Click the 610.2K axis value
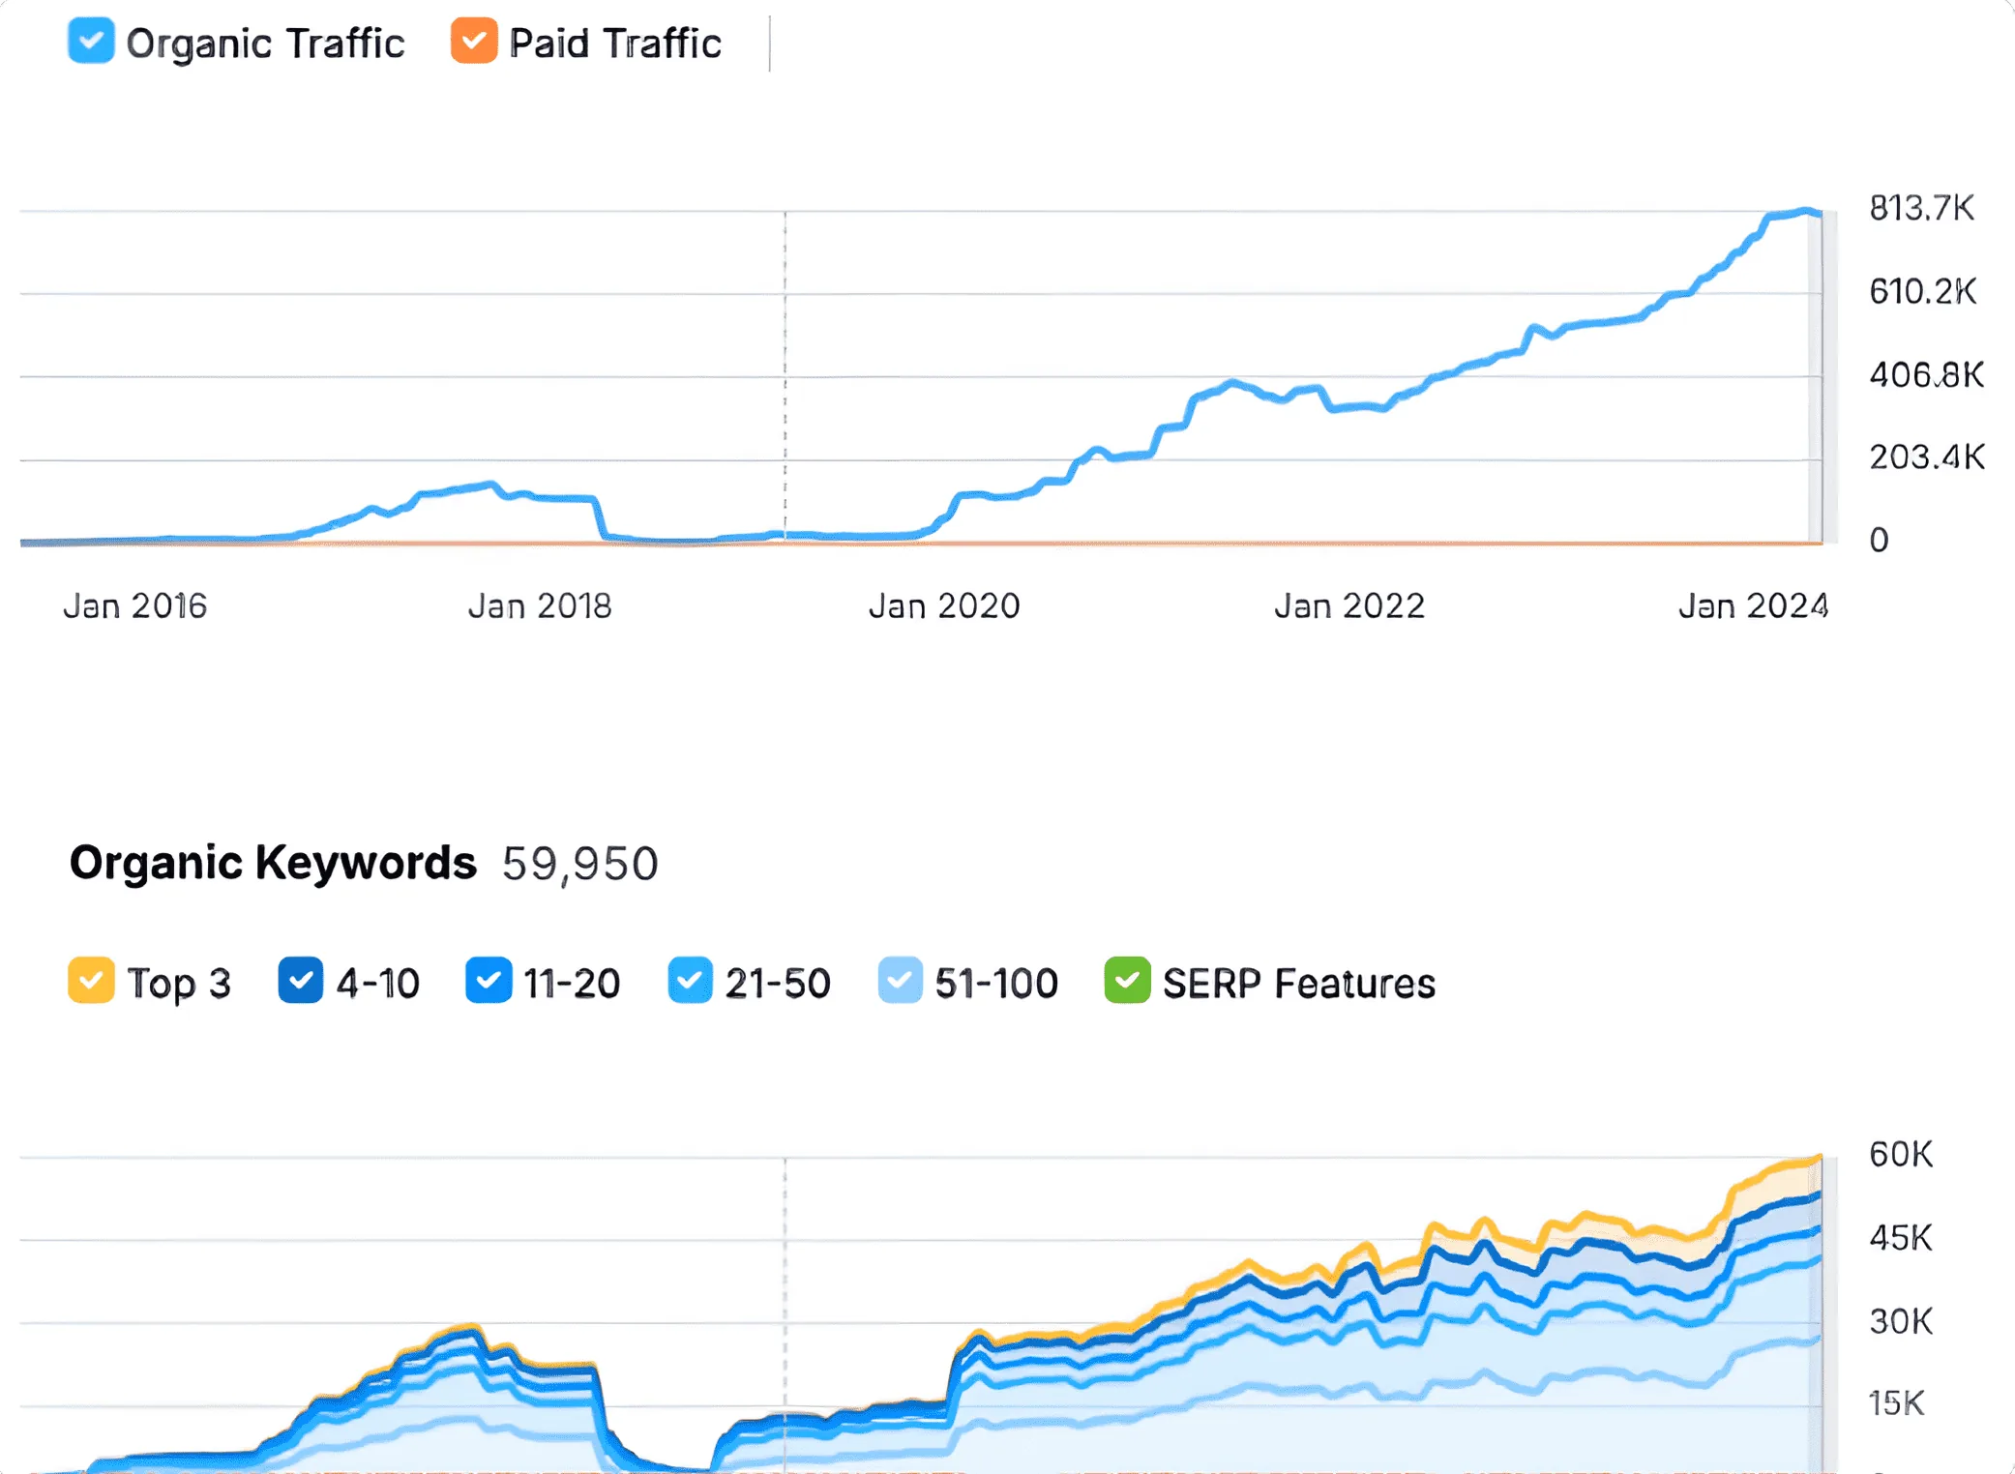The image size is (2015, 1474). pyautogui.click(x=1923, y=291)
